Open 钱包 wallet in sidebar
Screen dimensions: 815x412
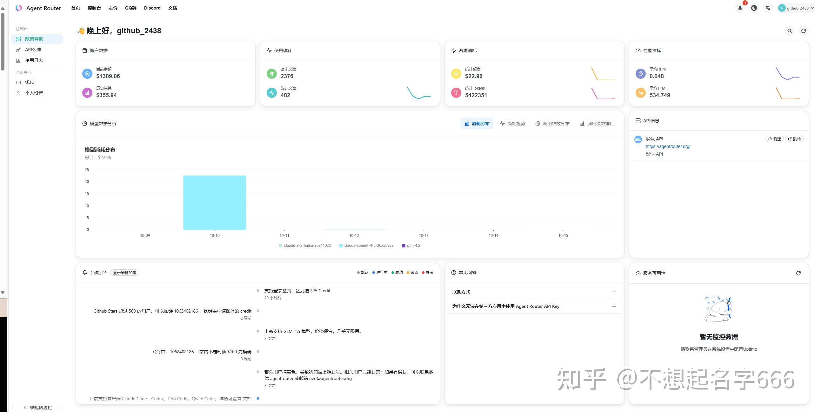click(29, 82)
